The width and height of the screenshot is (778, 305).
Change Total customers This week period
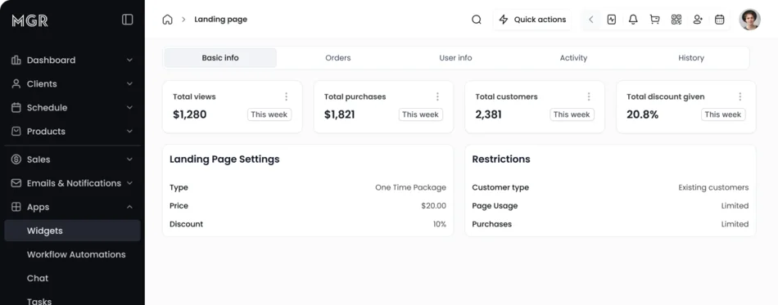click(572, 114)
